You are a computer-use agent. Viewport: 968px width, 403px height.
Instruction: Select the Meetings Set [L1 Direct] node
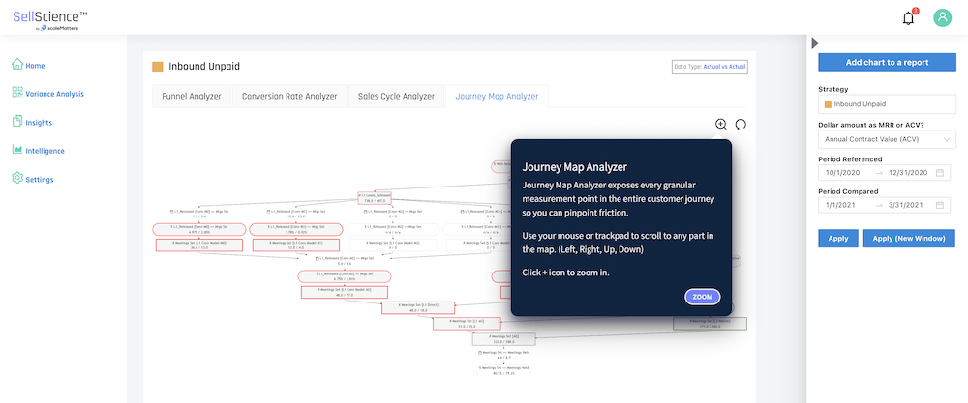[x=418, y=307]
